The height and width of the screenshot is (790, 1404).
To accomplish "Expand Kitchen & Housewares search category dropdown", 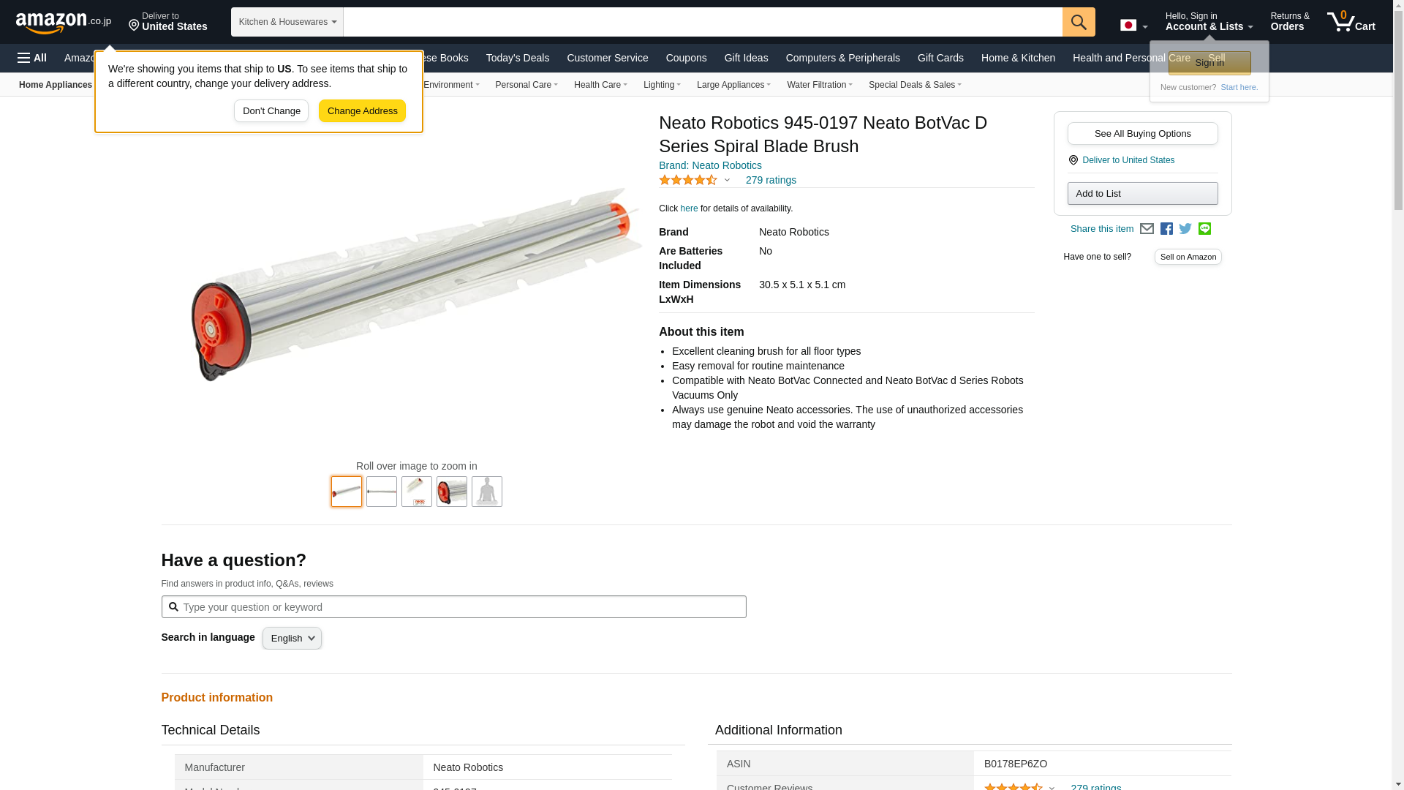I will (x=287, y=22).
